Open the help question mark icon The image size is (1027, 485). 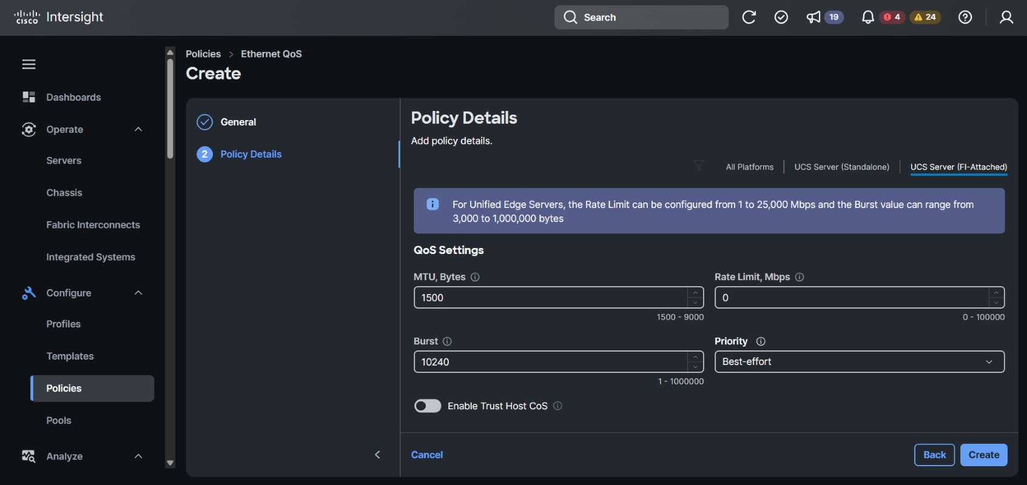tap(965, 18)
